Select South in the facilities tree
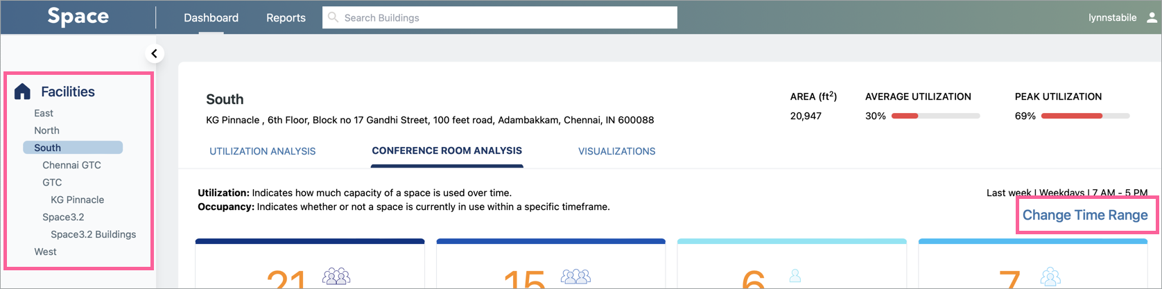The height and width of the screenshot is (289, 1162). (73, 148)
